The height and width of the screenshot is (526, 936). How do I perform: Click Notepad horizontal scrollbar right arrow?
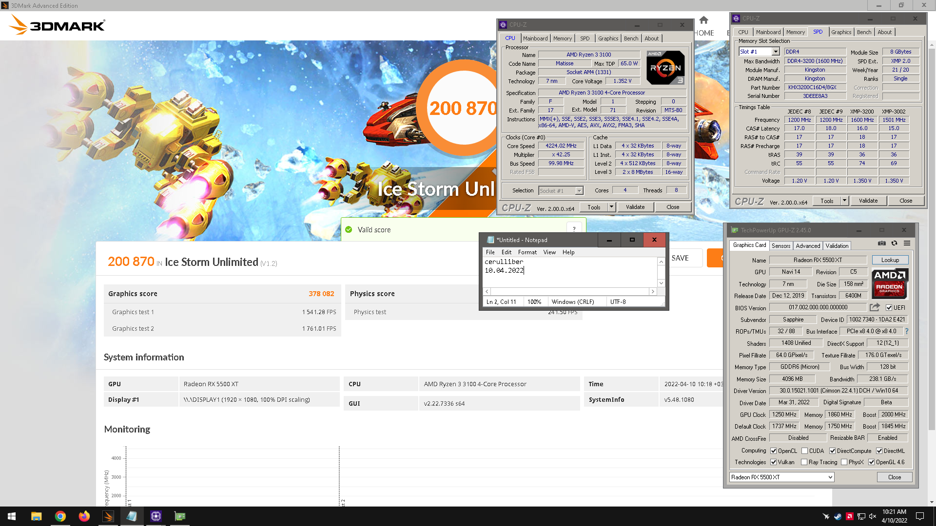point(653,291)
